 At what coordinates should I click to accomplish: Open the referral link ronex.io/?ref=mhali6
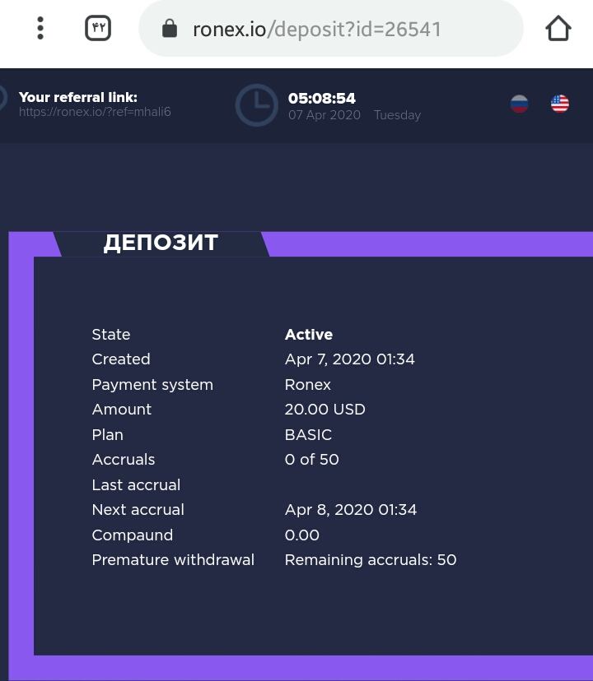click(x=95, y=112)
